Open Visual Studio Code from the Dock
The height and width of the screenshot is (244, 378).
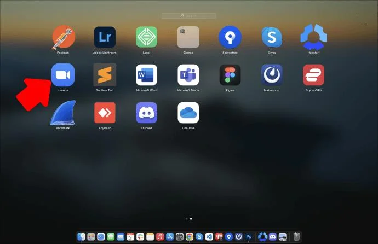click(x=209, y=237)
